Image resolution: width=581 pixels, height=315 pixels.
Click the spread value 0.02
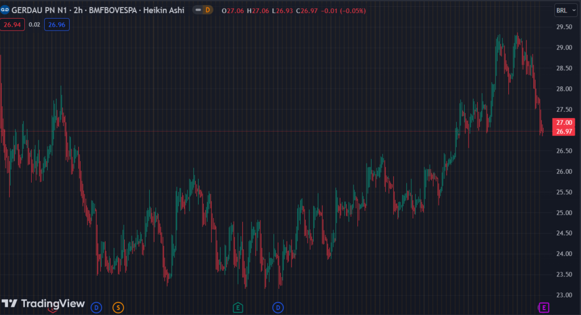click(x=35, y=25)
